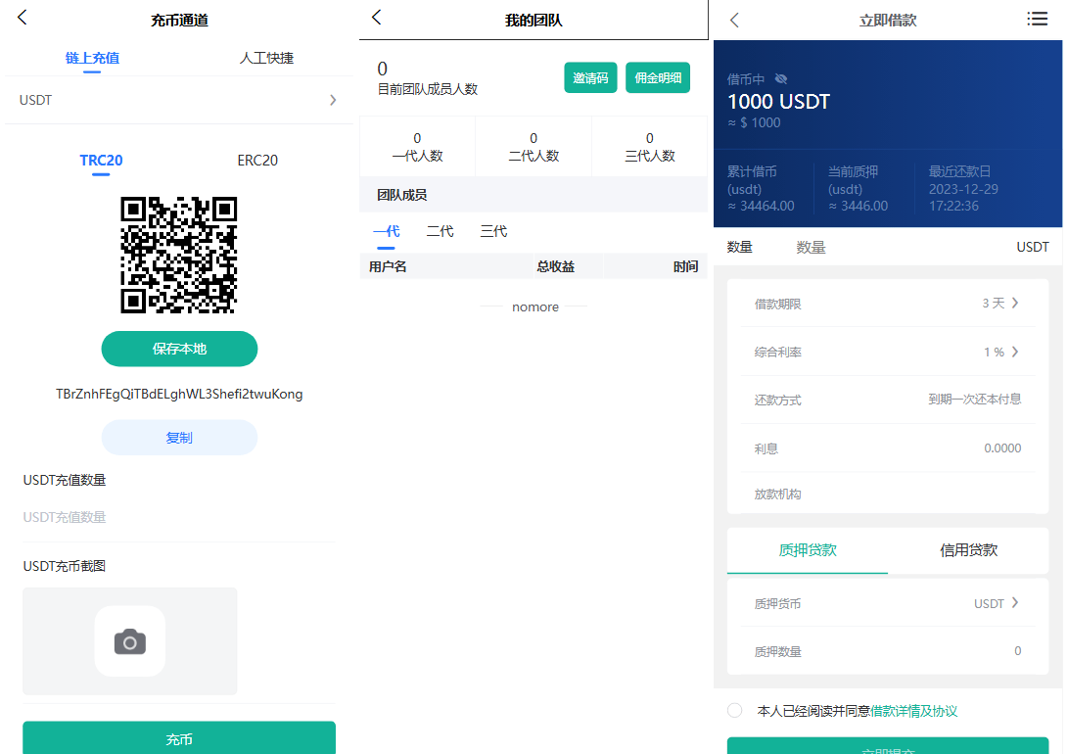Tap the 佣金明细 green icon button
The width and height of the screenshot is (1068, 754).
click(x=657, y=76)
